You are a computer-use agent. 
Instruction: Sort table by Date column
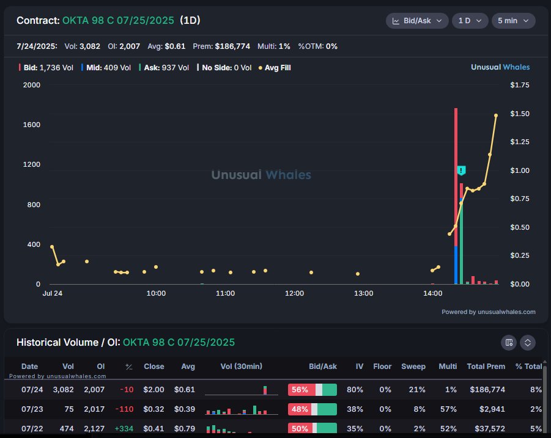click(29, 367)
